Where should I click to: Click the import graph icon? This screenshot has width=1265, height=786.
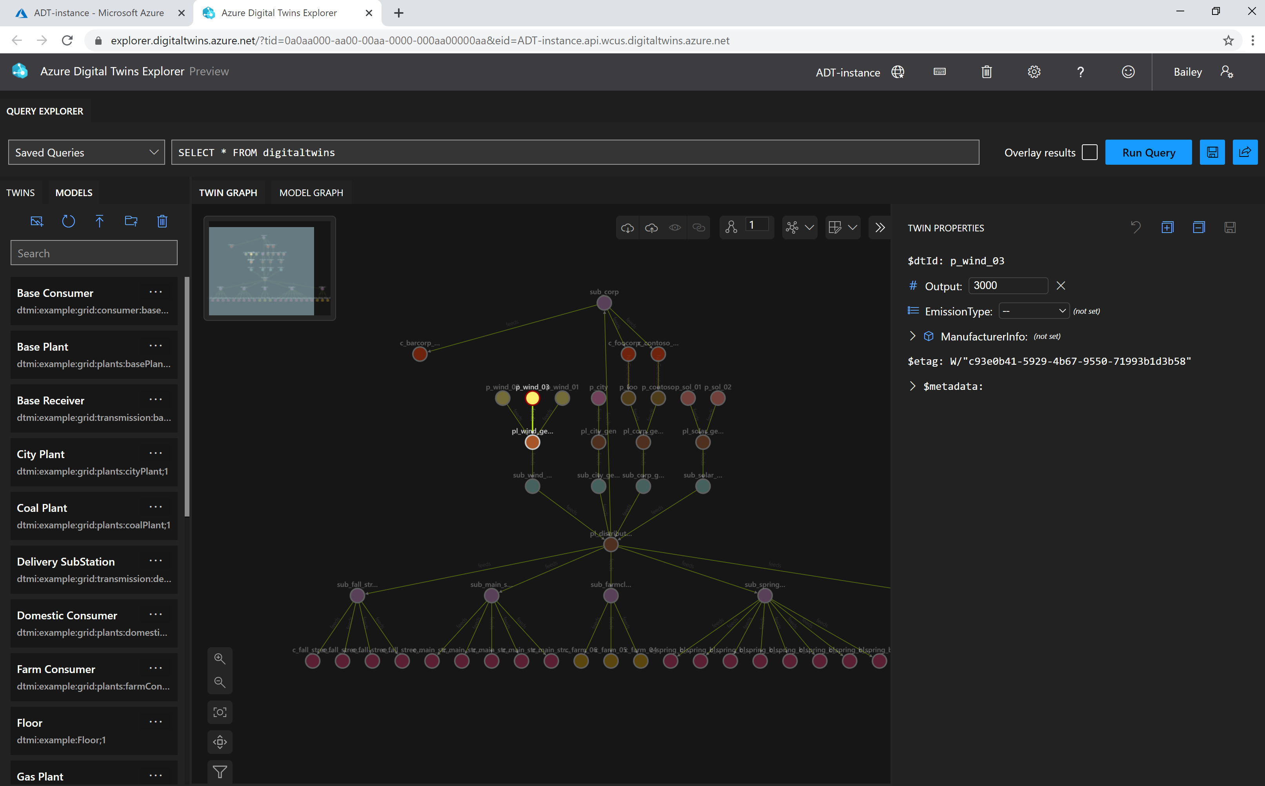[x=627, y=226]
